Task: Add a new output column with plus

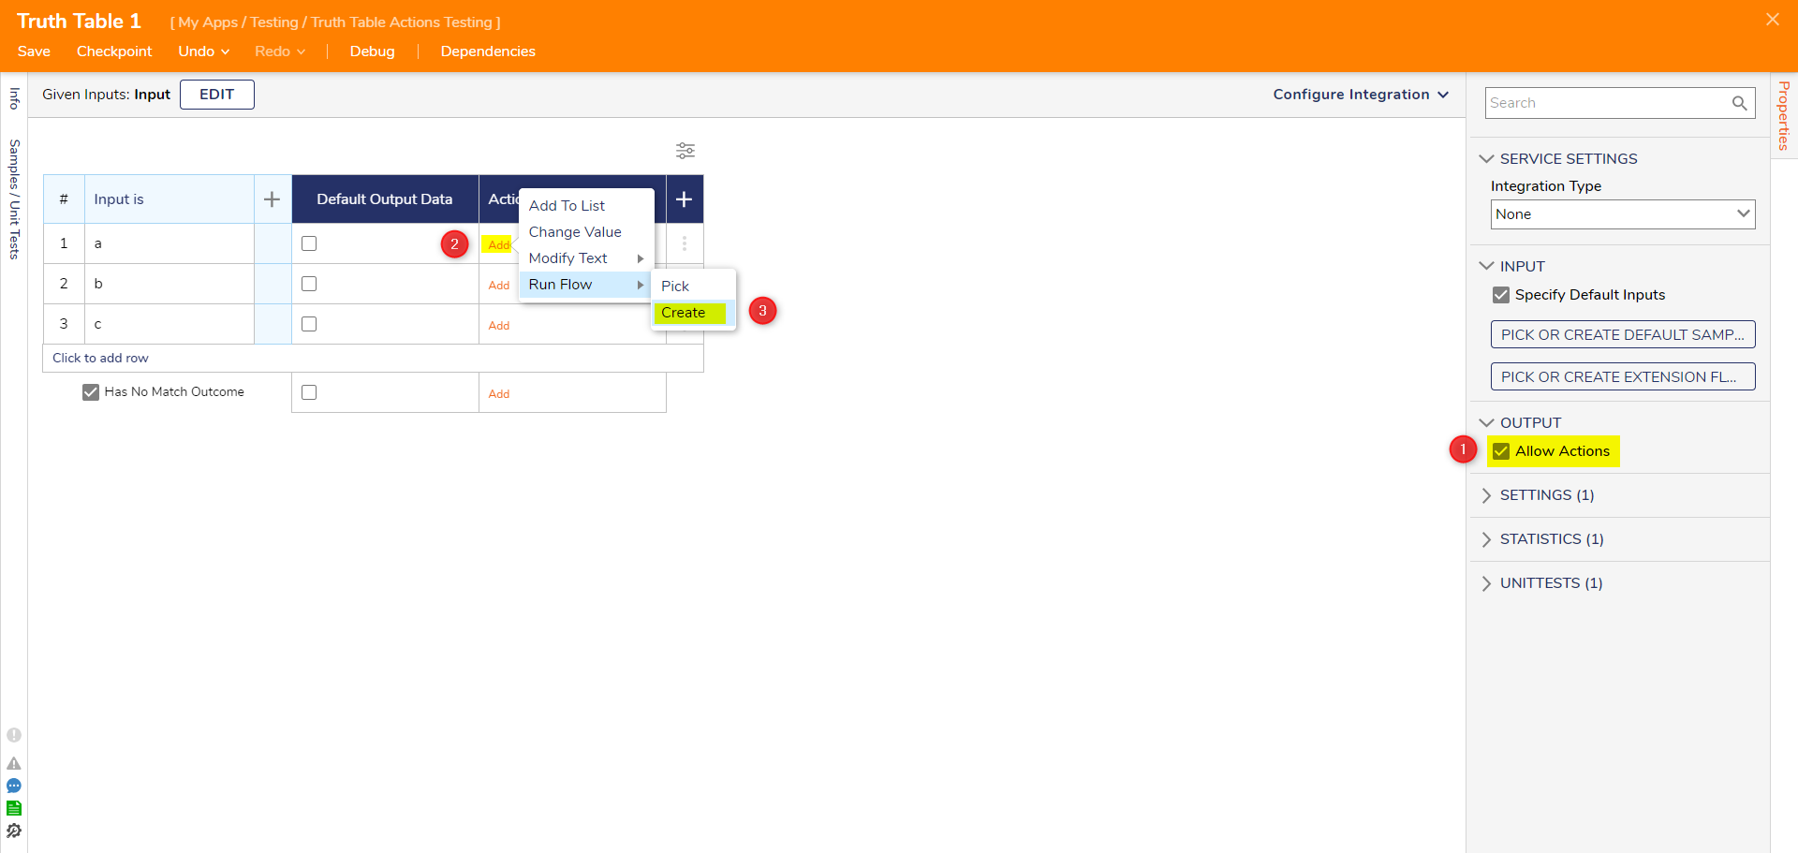Action: [x=685, y=199]
